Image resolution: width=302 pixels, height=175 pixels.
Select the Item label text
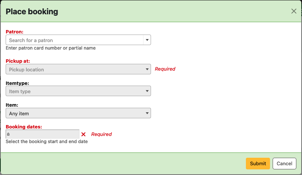coord(12,105)
